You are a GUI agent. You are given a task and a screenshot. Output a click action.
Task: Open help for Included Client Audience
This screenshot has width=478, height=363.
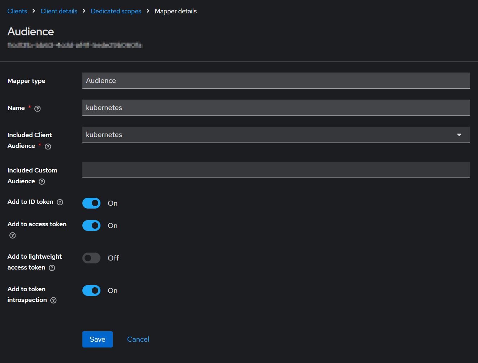click(48, 146)
